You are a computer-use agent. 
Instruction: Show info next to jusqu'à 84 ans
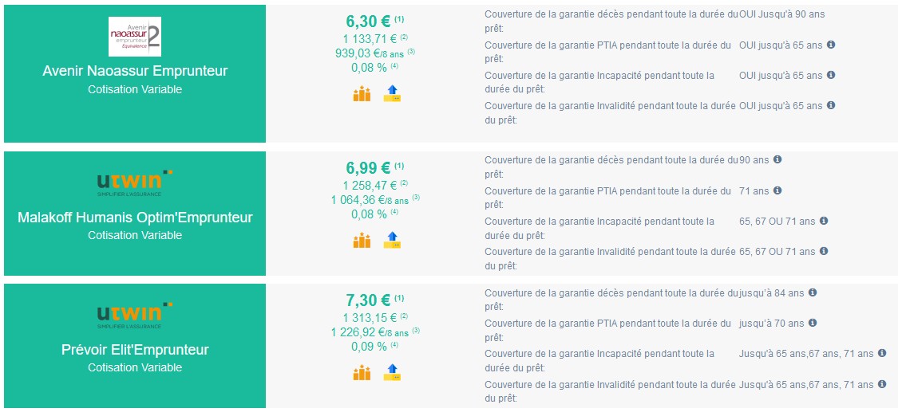(x=812, y=292)
